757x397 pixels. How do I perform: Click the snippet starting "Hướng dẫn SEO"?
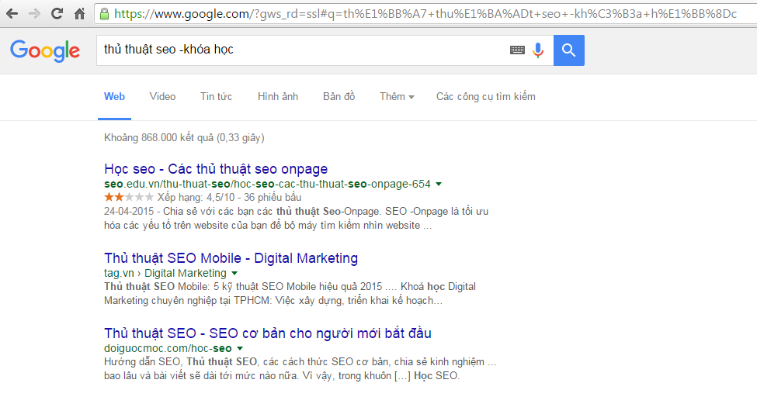click(x=300, y=368)
